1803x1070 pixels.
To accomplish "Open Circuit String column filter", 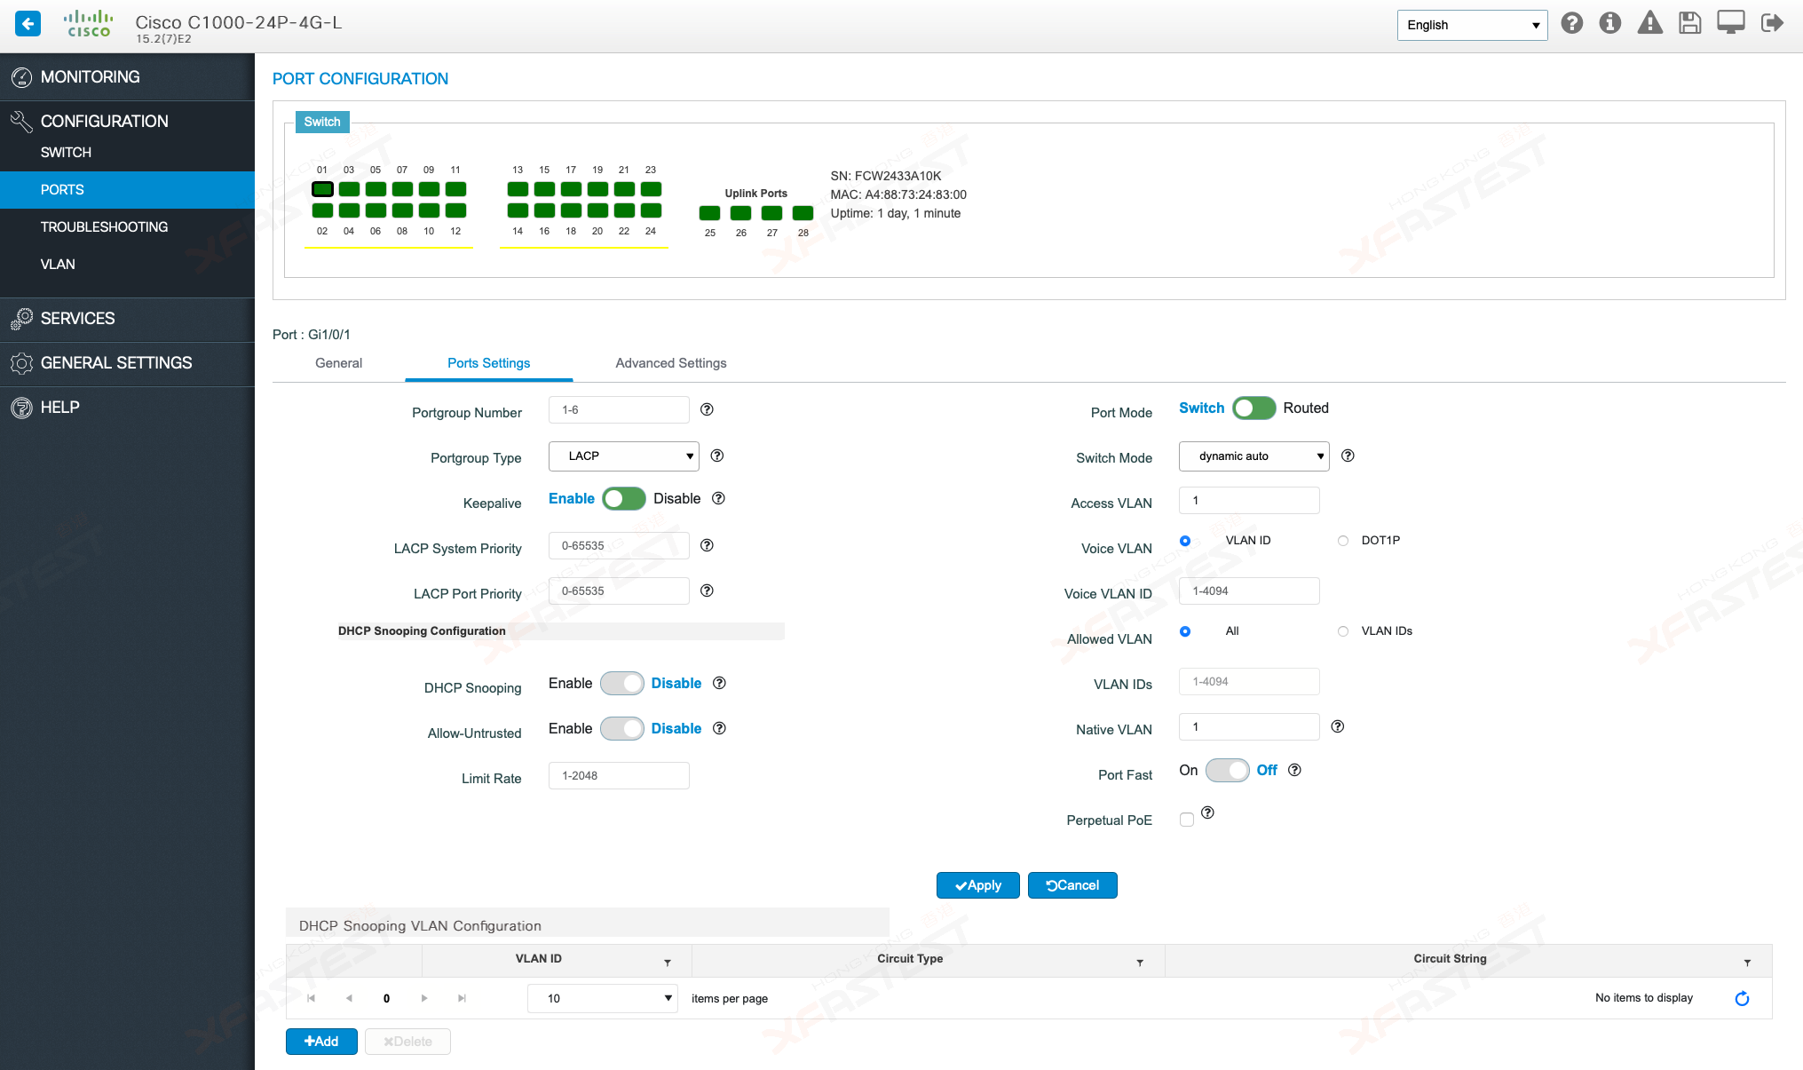I will click(x=1747, y=963).
